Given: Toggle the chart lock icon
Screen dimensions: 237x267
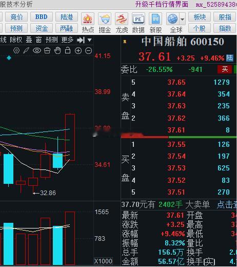Looking at the screenshot, I should (x=68, y=50).
